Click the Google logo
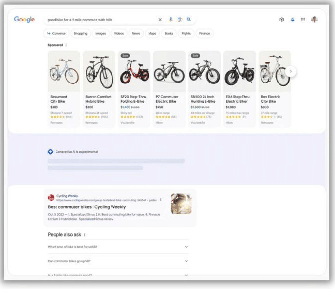This screenshot has width=335, height=289. pyautogui.click(x=24, y=19)
